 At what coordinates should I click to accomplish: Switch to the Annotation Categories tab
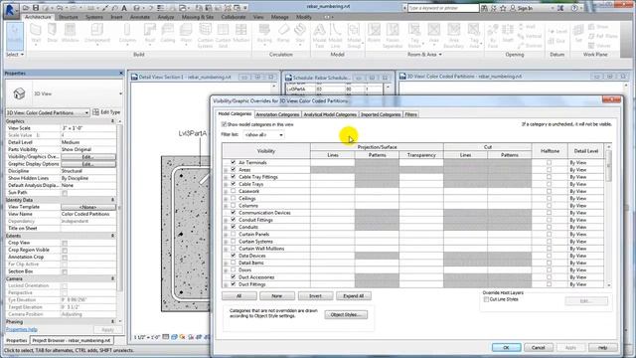point(277,114)
